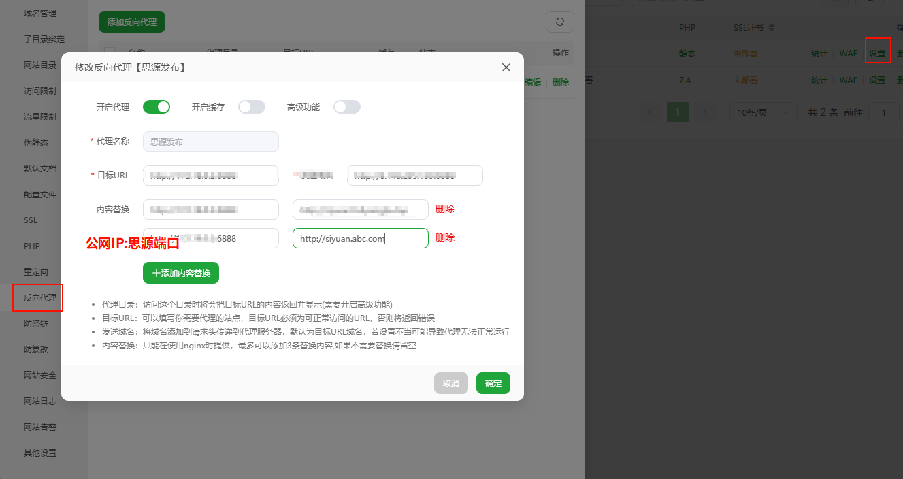Go to 重定向 settings
903x479 pixels.
[x=35, y=271]
